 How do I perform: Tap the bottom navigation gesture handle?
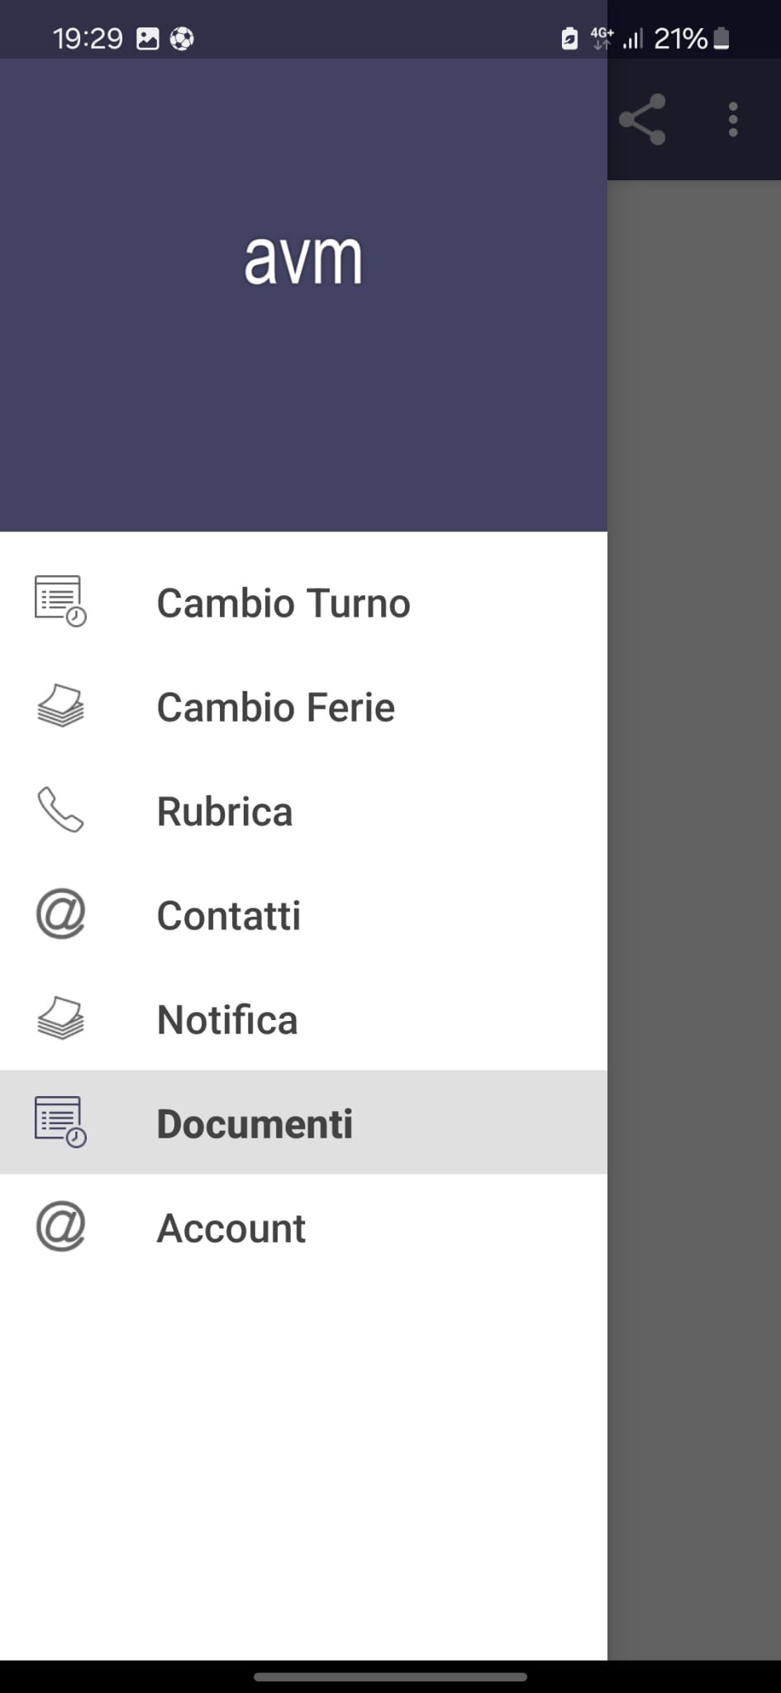tap(390, 1677)
